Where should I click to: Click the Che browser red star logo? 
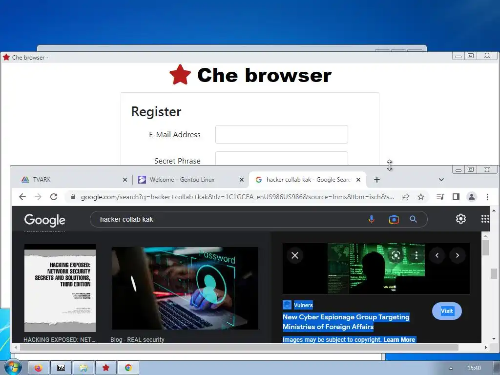tap(180, 75)
